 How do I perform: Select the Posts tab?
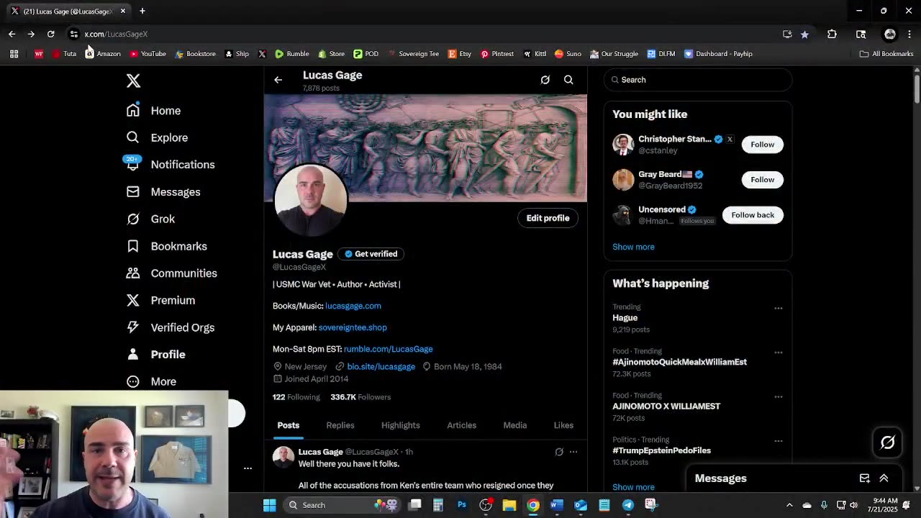coord(289,425)
